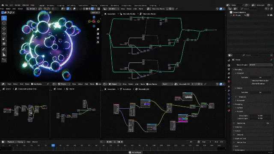This screenshot has height=154, width=274.
Task: Open the timeline Playback popover
Action: tap(12, 142)
